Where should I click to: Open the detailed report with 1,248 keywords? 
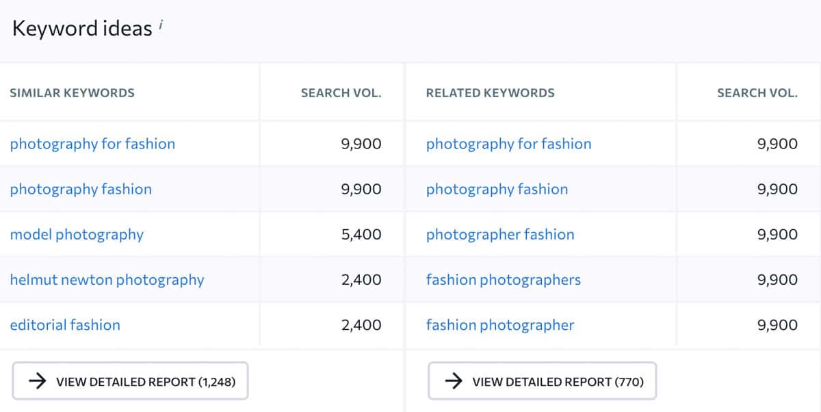pyautogui.click(x=130, y=381)
